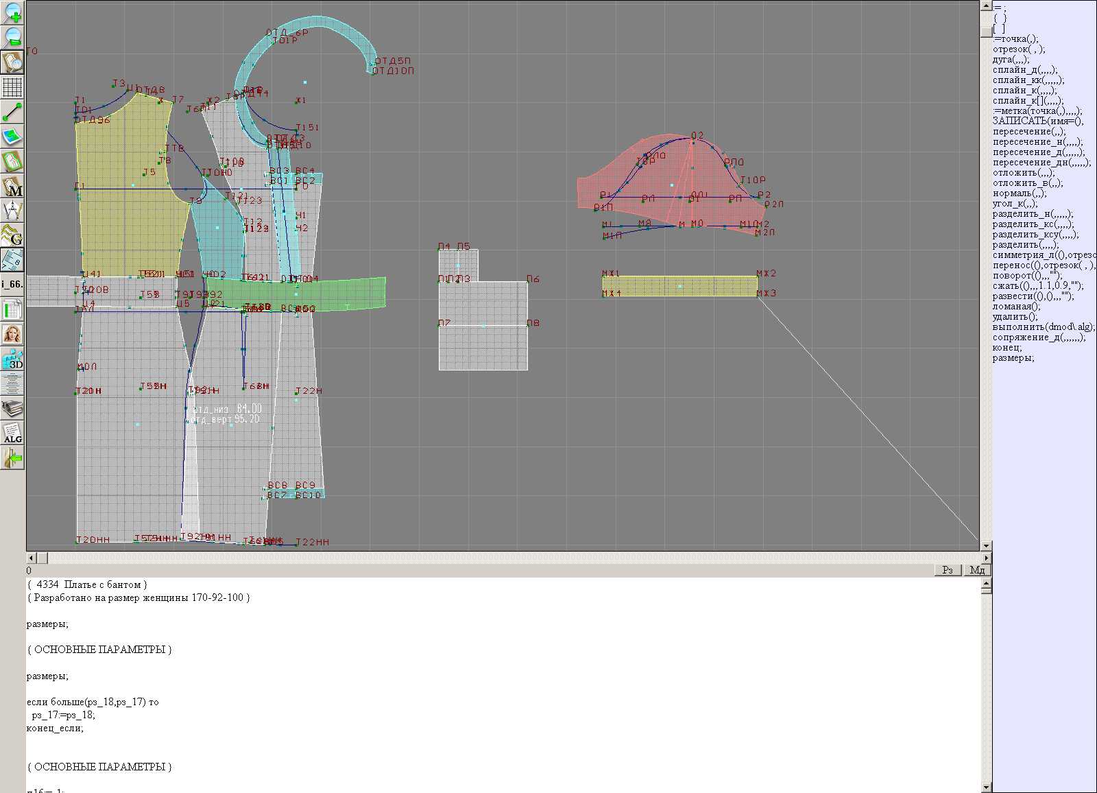Click the zoom in magnifier icon
This screenshot has height=793, width=1097.
pyautogui.click(x=12, y=12)
